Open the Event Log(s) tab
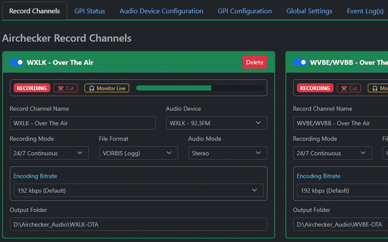The image size is (388, 242). coord(365,11)
